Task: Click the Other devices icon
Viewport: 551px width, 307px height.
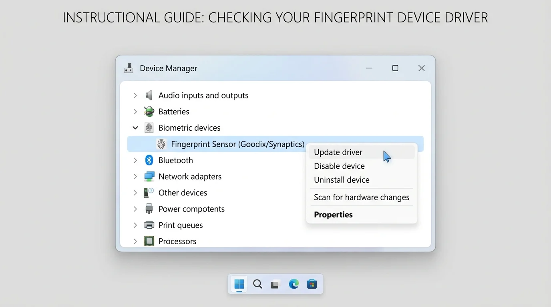Action: point(149,193)
